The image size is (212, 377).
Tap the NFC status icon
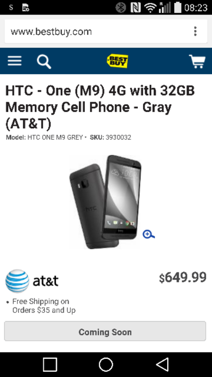pyautogui.click(x=135, y=7)
